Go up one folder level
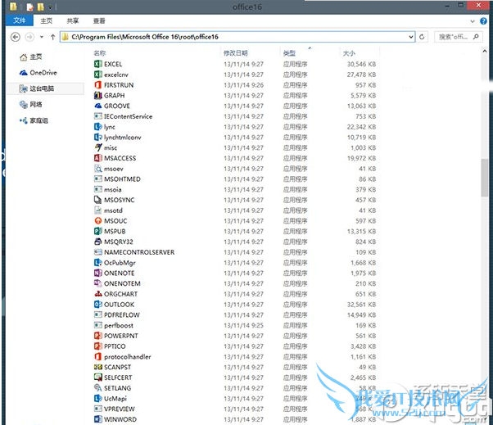Viewport: 493px width, 425px height. point(52,37)
